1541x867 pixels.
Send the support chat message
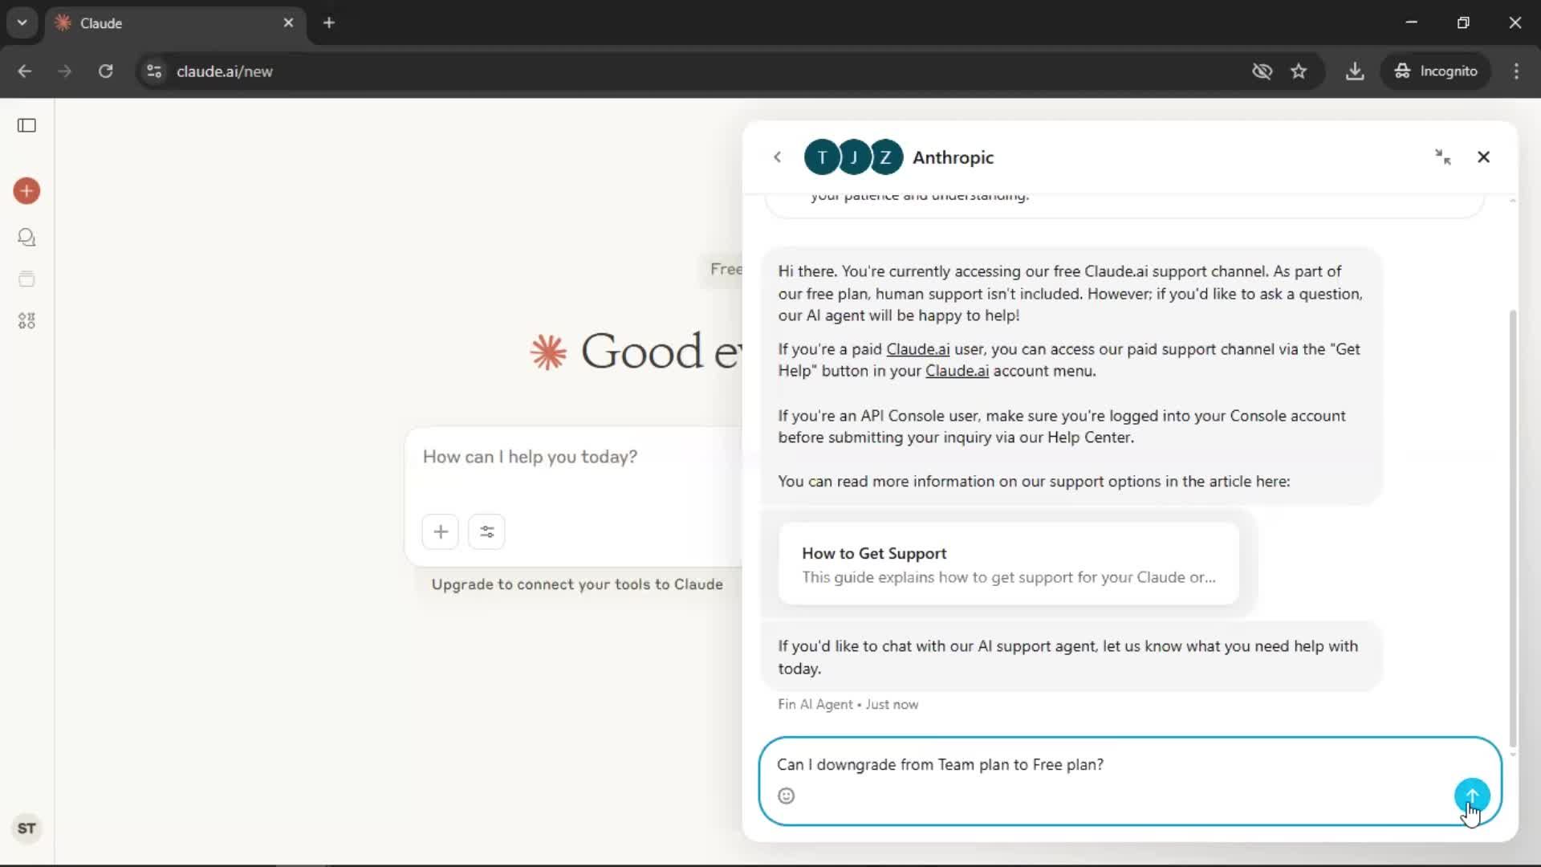(x=1472, y=796)
